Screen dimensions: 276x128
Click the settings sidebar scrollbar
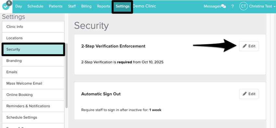tap(67, 76)
